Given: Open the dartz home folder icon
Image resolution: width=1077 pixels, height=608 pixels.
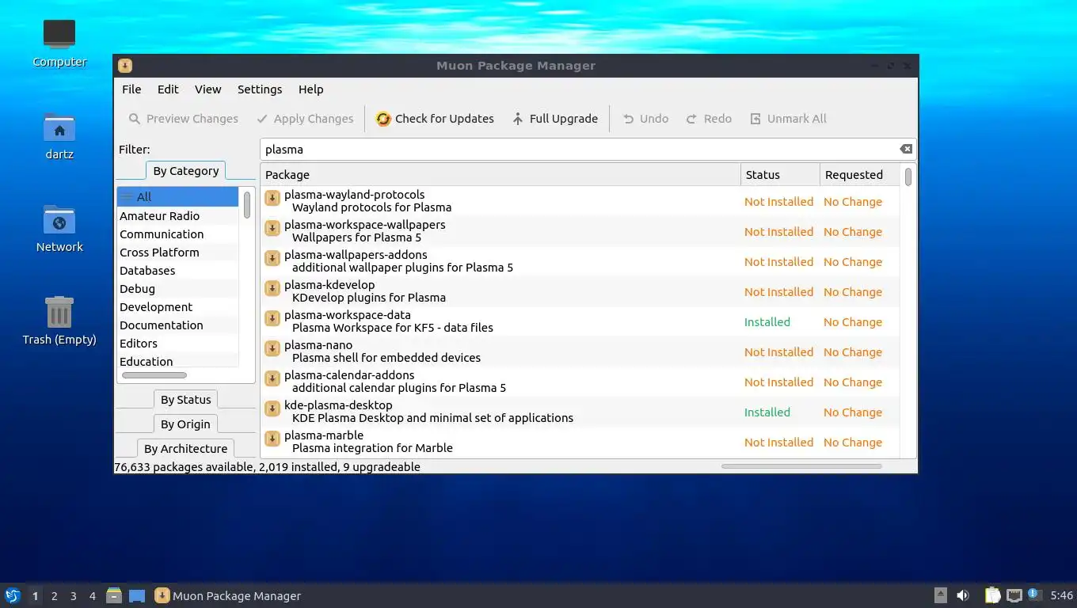Looking at the screenshot, I should [x=59, y=135].
